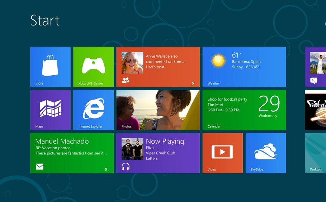Click 'Barcelona, Spain' weather location
The height and width of the screenshot is (202, 326).
[246, 62]
